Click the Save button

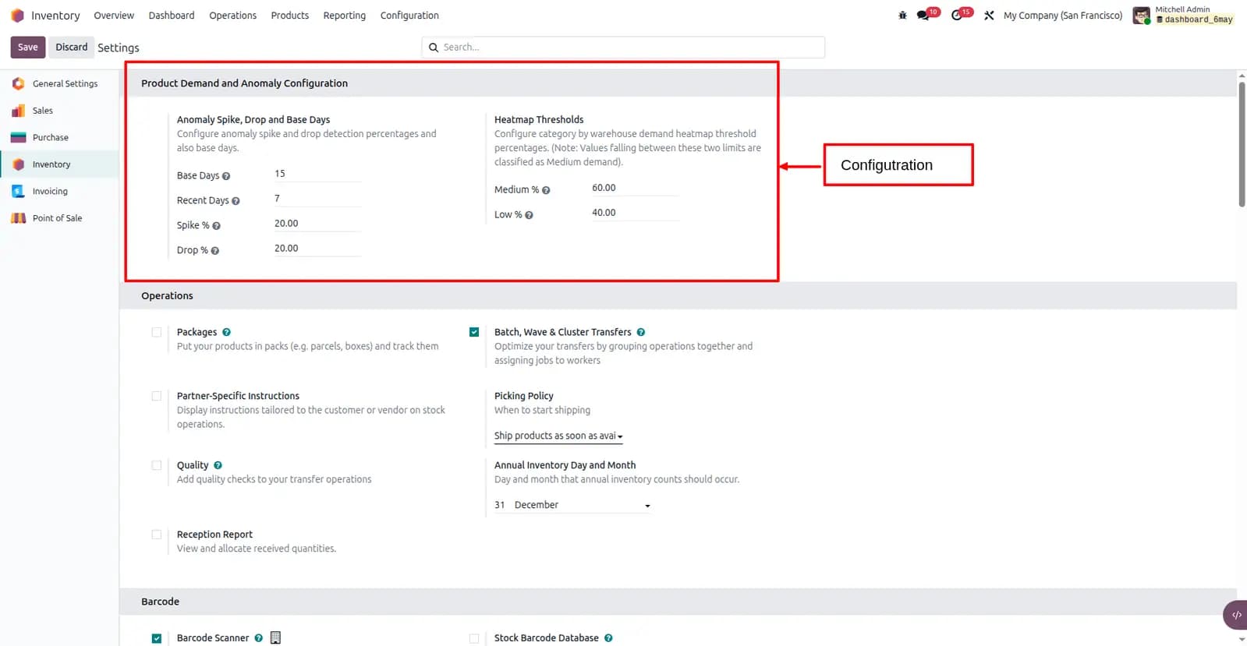28,47
